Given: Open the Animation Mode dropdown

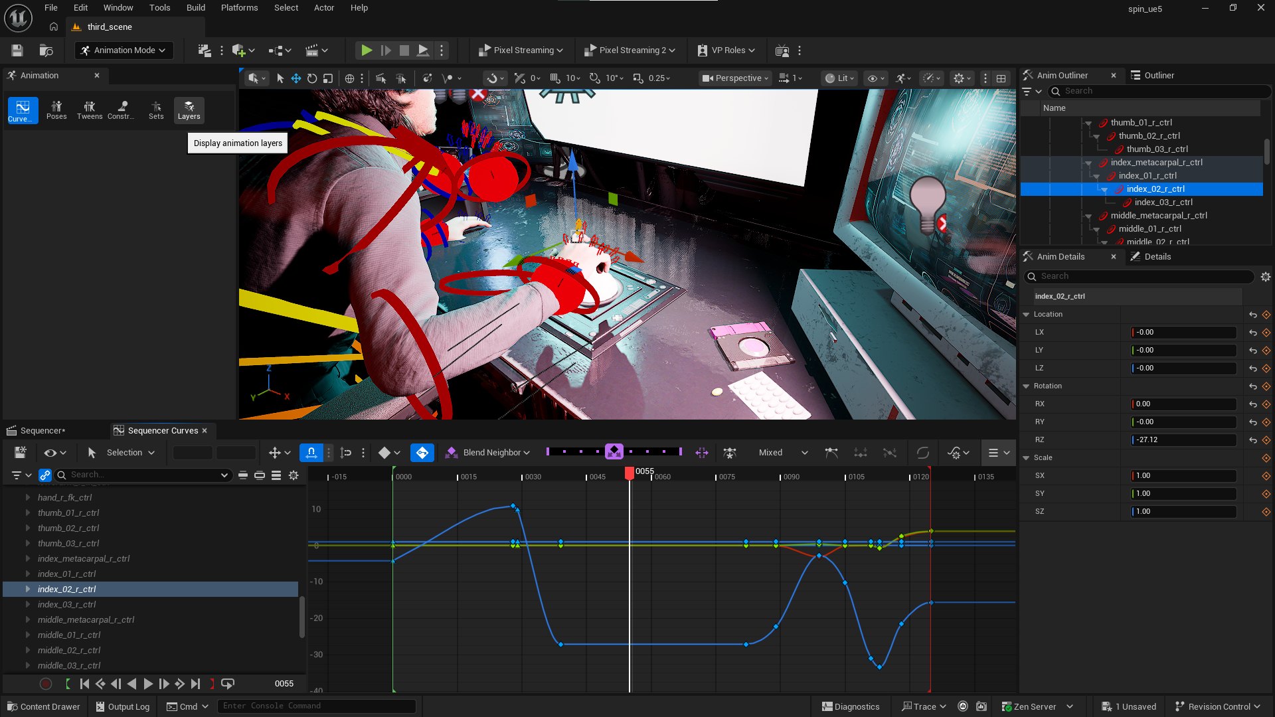Looking at the screenshot, I should point(124,50).
